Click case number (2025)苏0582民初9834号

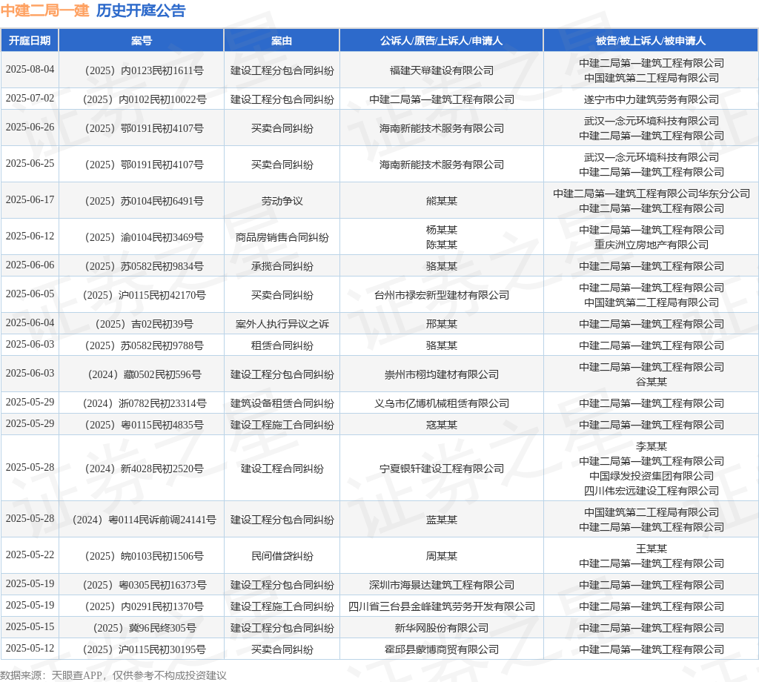145,266
